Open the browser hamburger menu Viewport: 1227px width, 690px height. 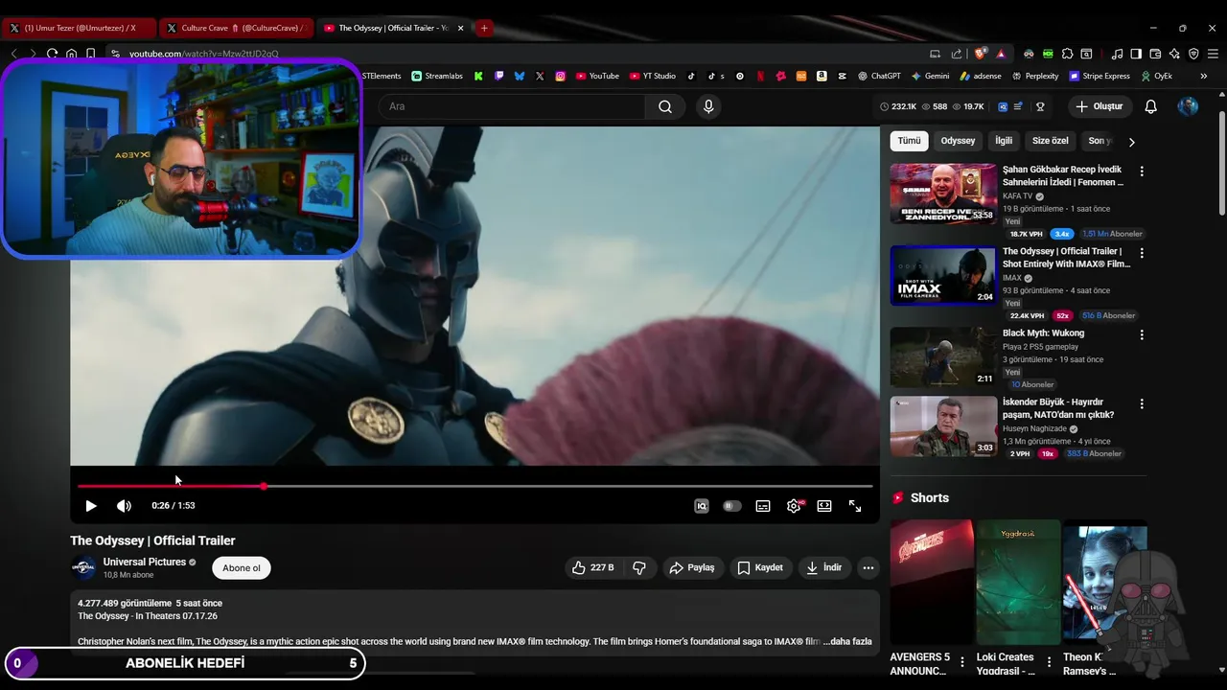pyautogui.click(x=1214, y=54)
